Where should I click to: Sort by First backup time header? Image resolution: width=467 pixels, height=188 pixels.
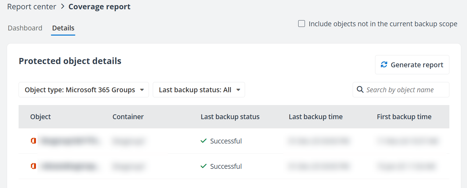(x=404, y=117)
